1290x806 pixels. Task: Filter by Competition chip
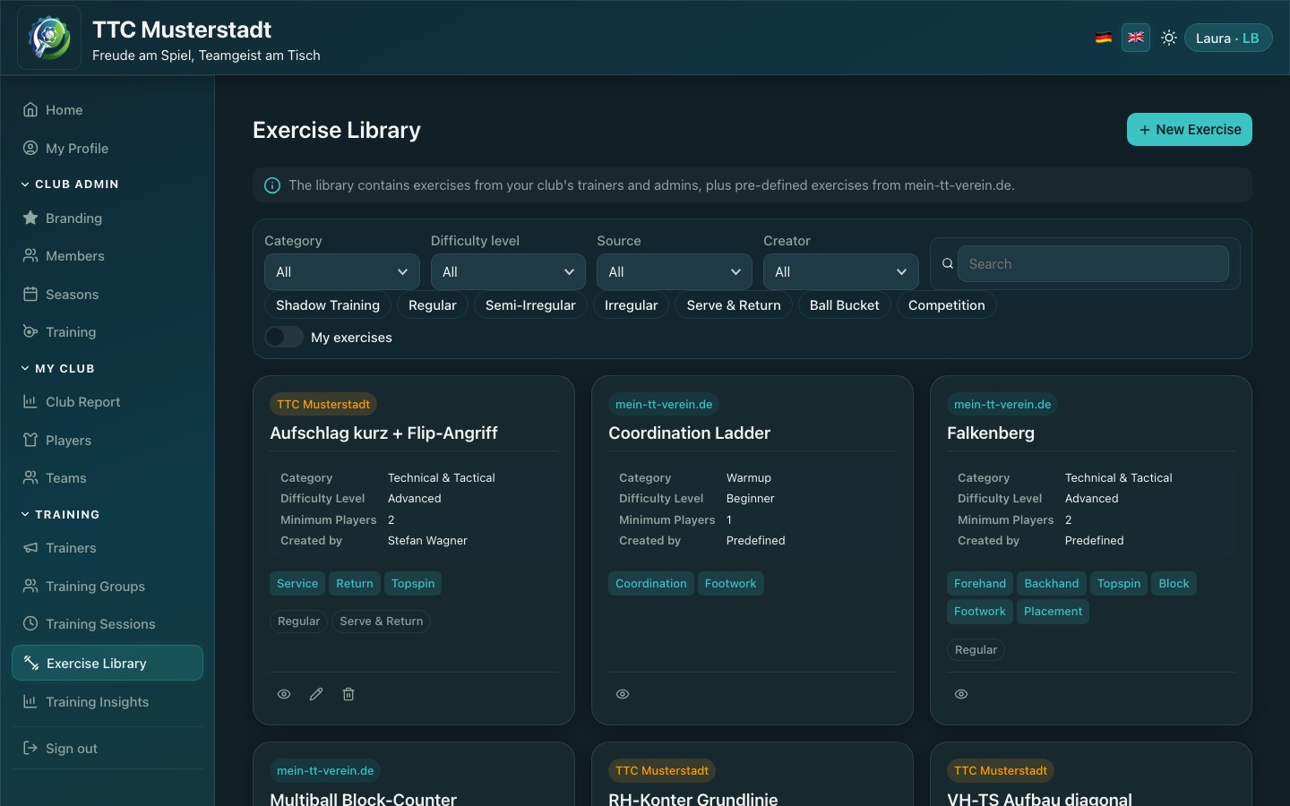pos(947,305)
